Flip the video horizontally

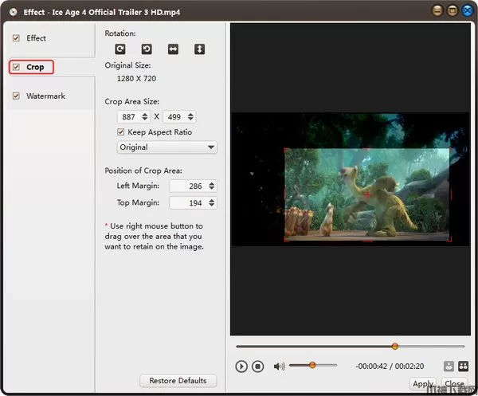[173, 49]
